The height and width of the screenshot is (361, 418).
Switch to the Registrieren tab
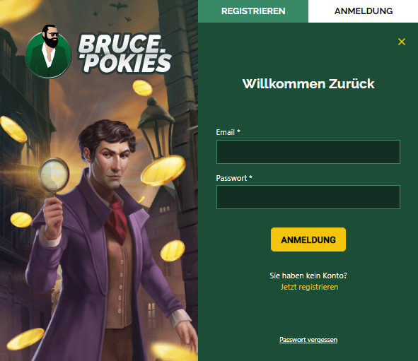253,11
